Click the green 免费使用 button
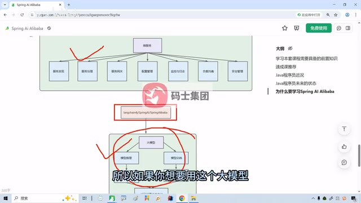 319,28
